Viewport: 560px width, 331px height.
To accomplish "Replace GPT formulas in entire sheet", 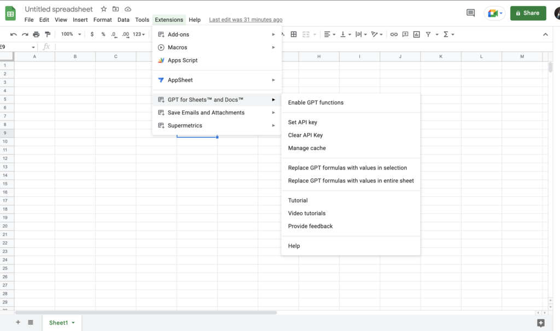I will tap(351, 181).
